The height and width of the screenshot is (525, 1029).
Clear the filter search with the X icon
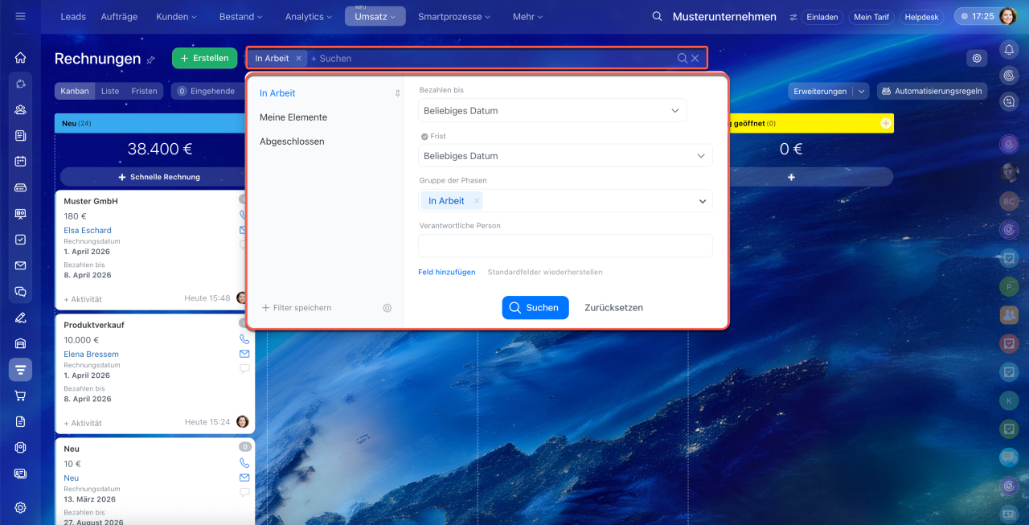click(x=695, y=58)
